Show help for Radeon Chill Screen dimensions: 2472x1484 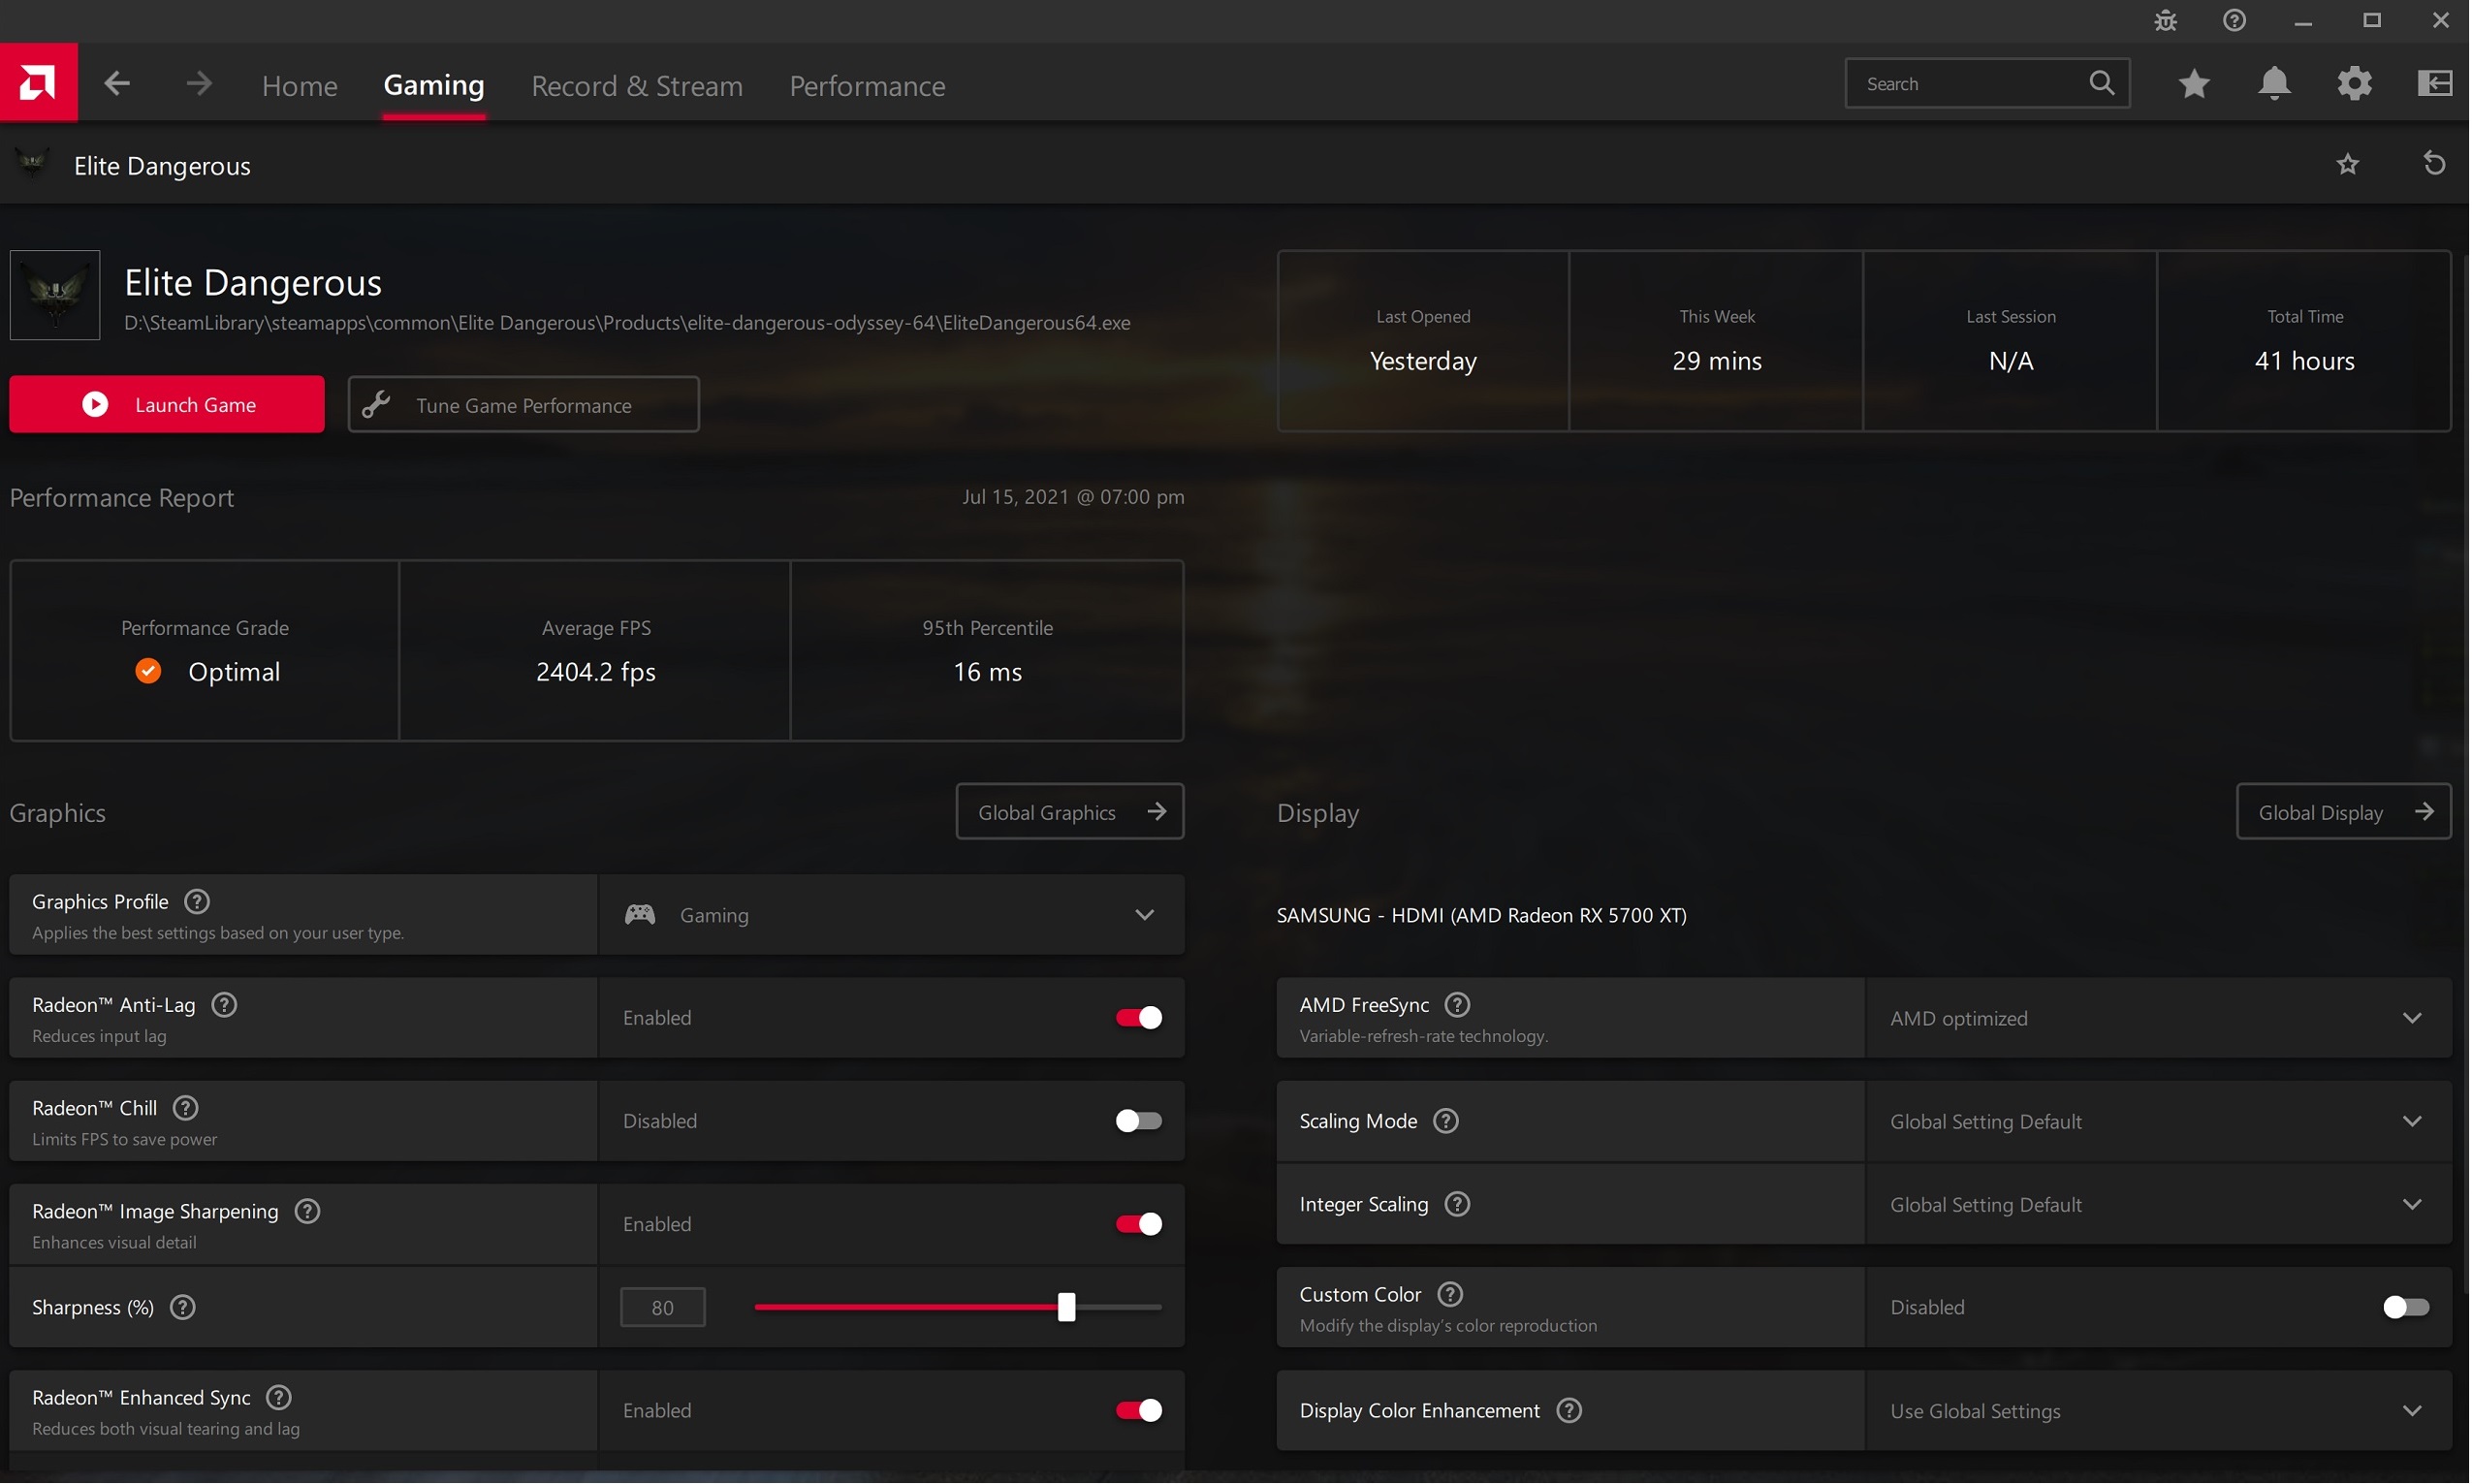(185, 1108)
